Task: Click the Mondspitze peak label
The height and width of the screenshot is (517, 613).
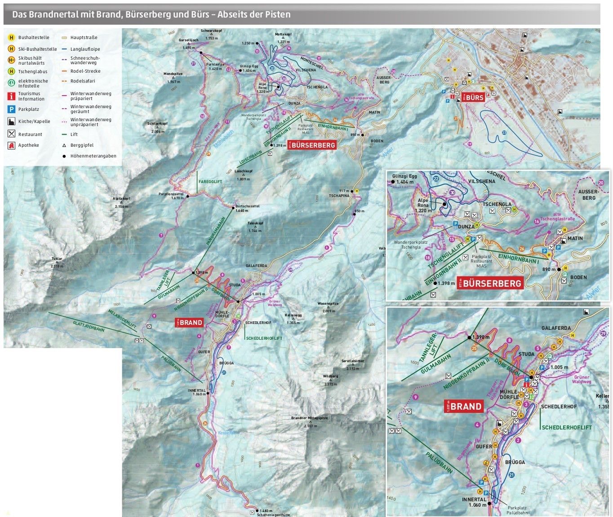Action: point(173,74)
